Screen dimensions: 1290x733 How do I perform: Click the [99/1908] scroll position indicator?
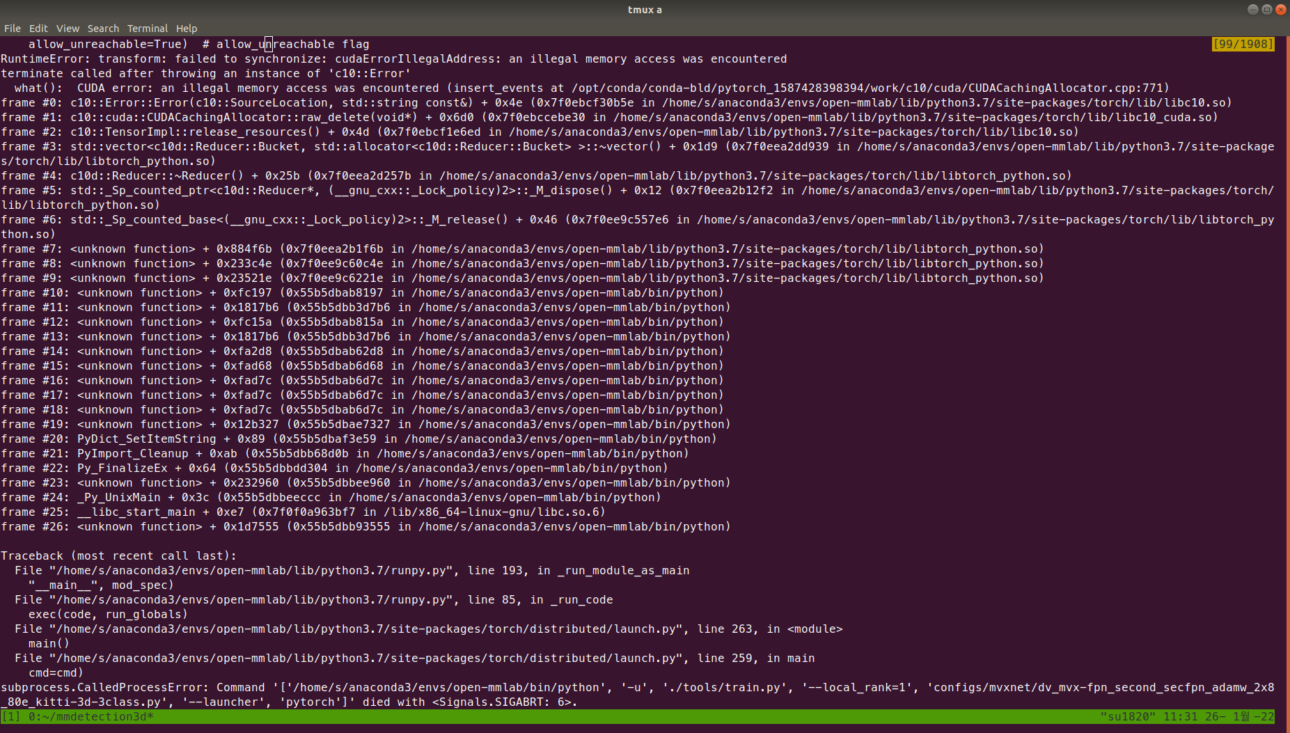[x=1243, y=44]
